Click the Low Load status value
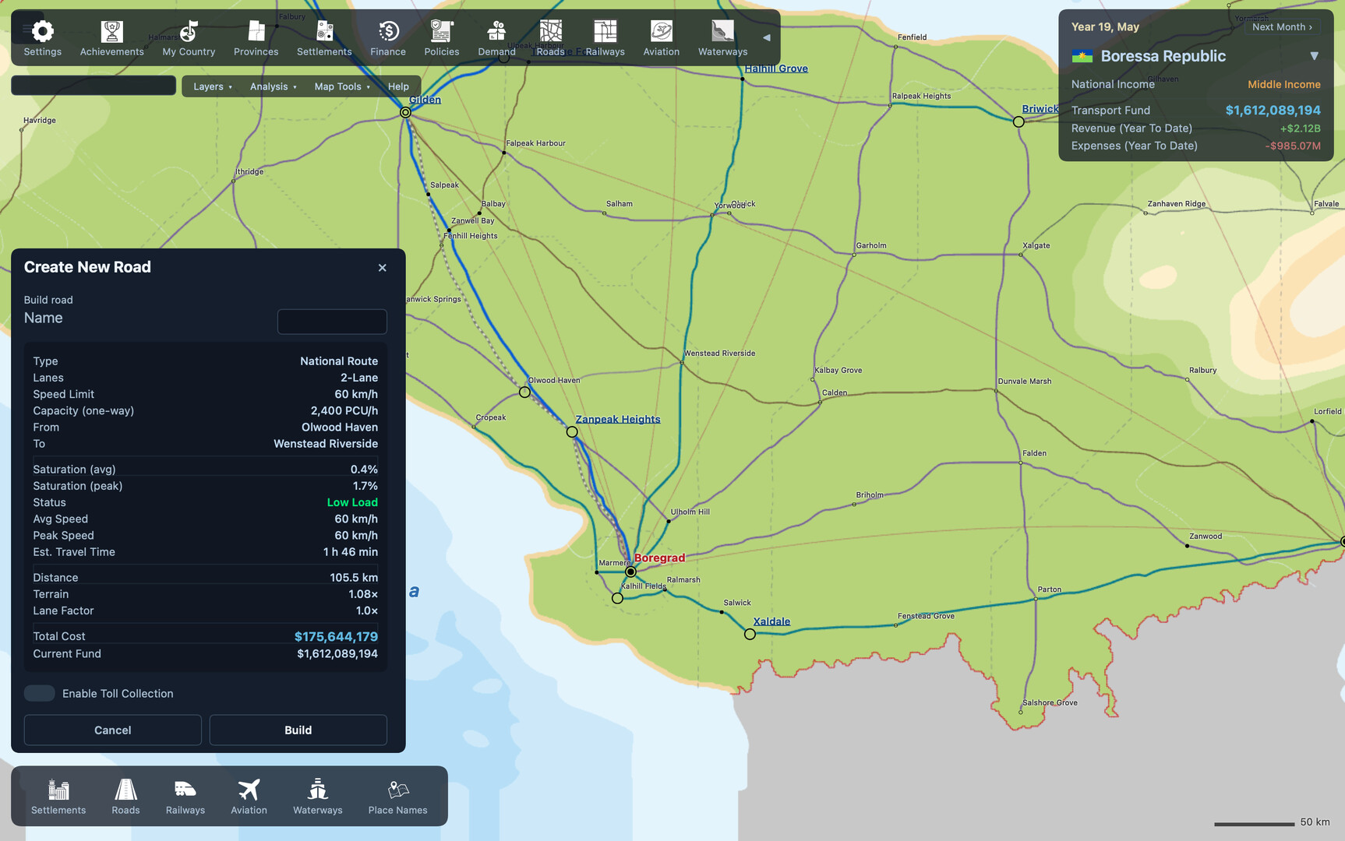Image resolution: width=1345 pixels, height=841 pixels. pyautogui.click(x=352, y=502)
